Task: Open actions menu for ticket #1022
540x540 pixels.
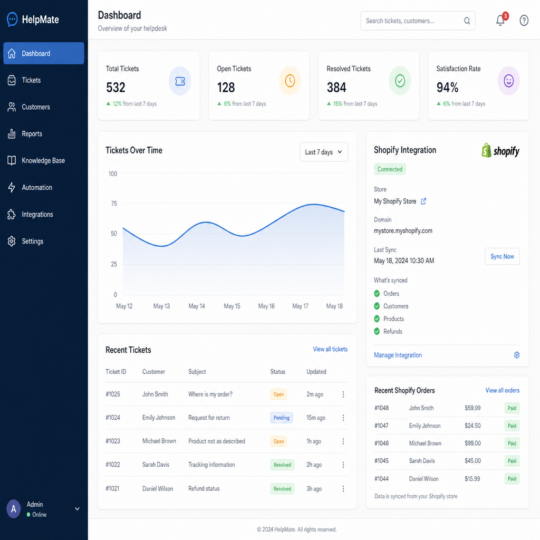Action: [x=343, y=465]
